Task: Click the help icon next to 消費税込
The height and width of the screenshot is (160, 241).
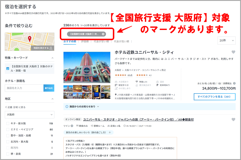Action: point(234,83)
